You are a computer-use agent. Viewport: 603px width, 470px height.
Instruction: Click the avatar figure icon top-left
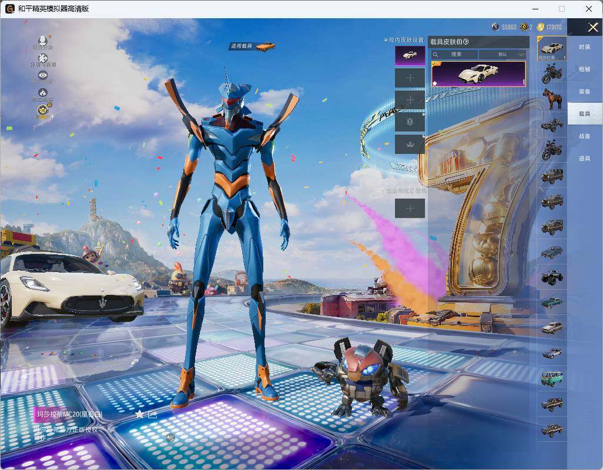click(x=43, y=41)
